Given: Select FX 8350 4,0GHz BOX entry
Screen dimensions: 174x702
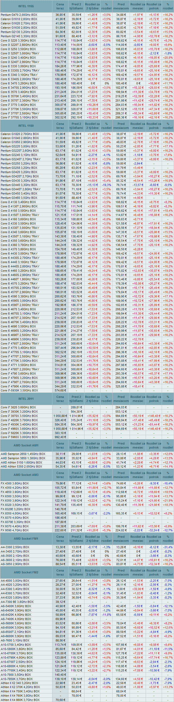Looking at the screenshot, I should tap(14, 513).
